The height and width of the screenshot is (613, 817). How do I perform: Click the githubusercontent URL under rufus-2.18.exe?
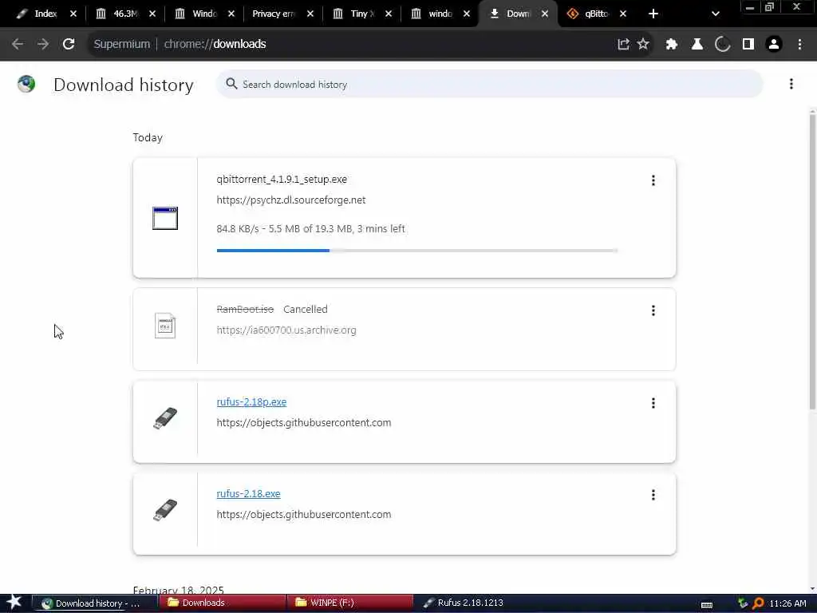pos(304,515)
